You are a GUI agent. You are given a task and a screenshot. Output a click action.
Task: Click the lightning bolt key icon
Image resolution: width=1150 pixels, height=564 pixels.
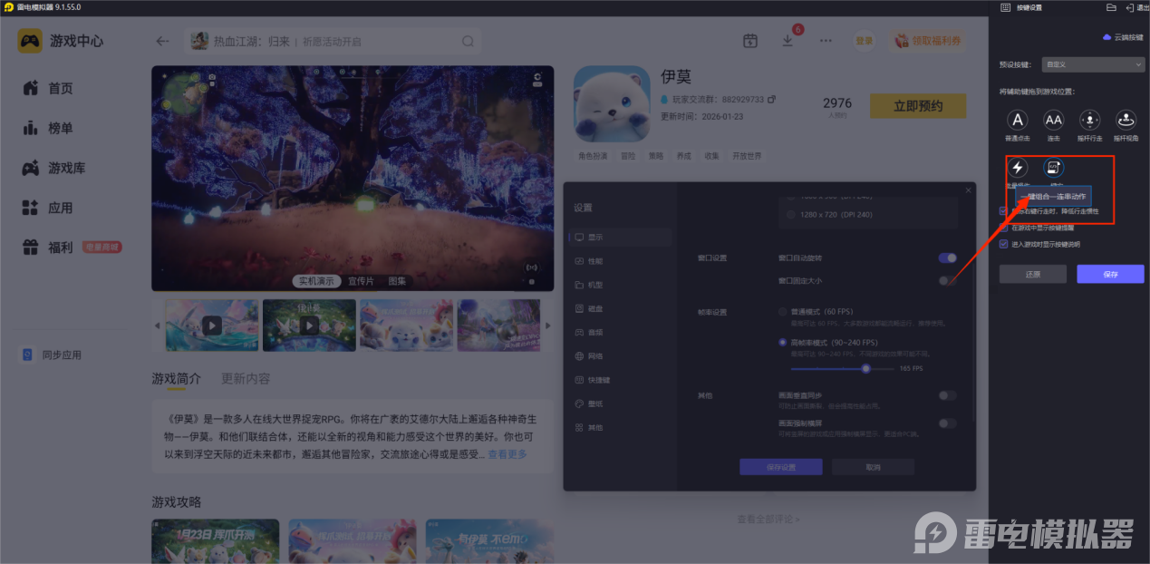[1018, 168]
